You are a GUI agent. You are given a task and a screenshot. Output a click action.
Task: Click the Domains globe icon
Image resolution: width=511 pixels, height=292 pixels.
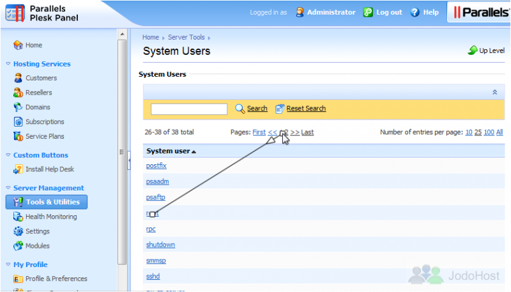pos(18,107)
